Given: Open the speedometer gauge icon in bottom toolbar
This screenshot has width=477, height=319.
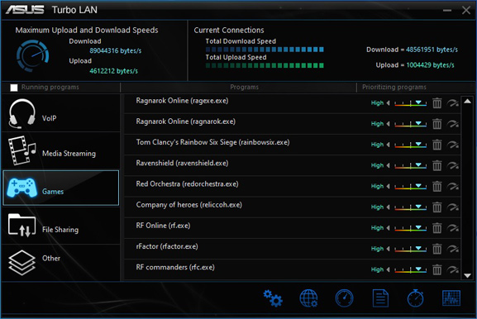Looking at the screenshot, I should tap(345, 298).
